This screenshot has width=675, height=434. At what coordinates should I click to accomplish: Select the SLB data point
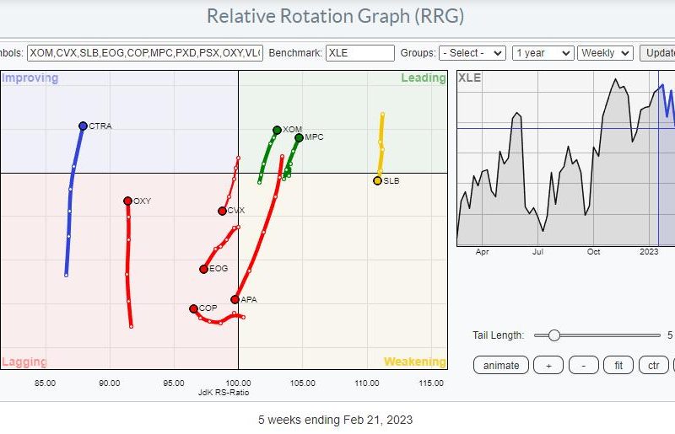click(x=377, y=180)
